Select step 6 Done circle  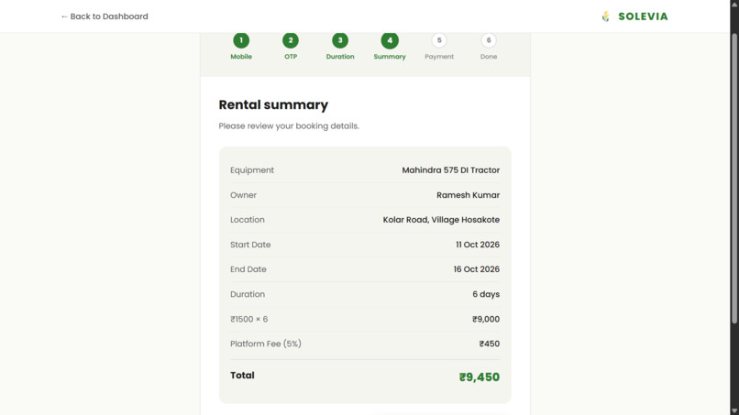coord(489,40)
